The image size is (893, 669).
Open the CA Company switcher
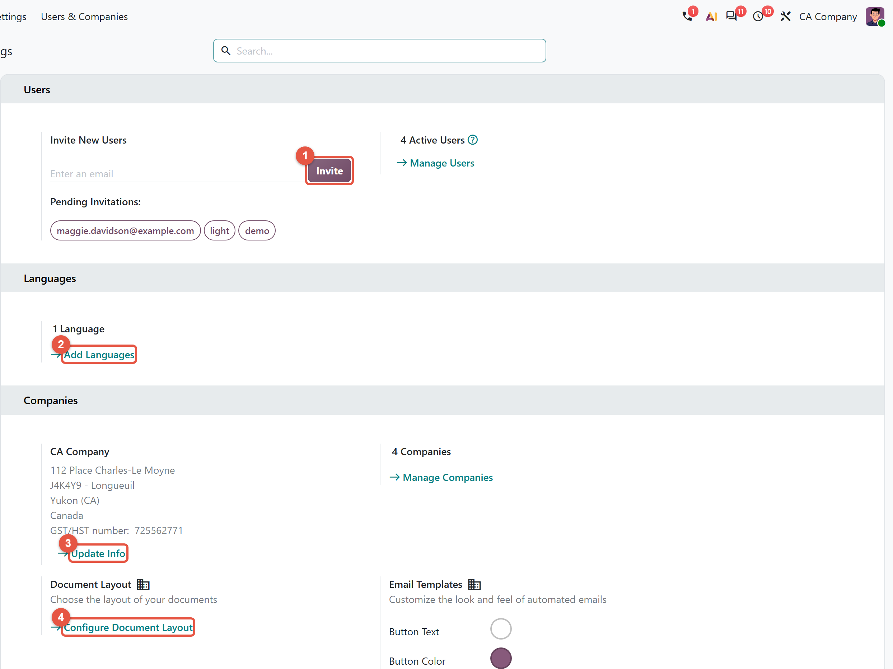tap(828, 17)
